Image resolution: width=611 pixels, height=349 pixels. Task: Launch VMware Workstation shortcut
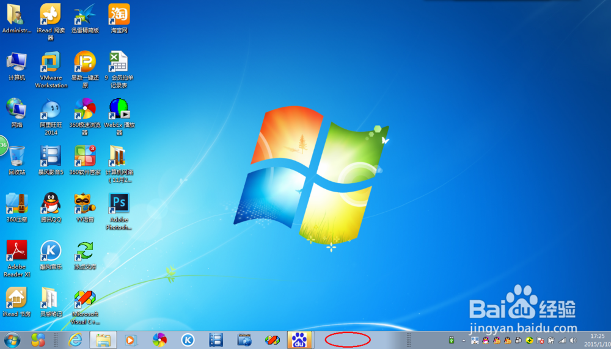(x=51, y=70)
